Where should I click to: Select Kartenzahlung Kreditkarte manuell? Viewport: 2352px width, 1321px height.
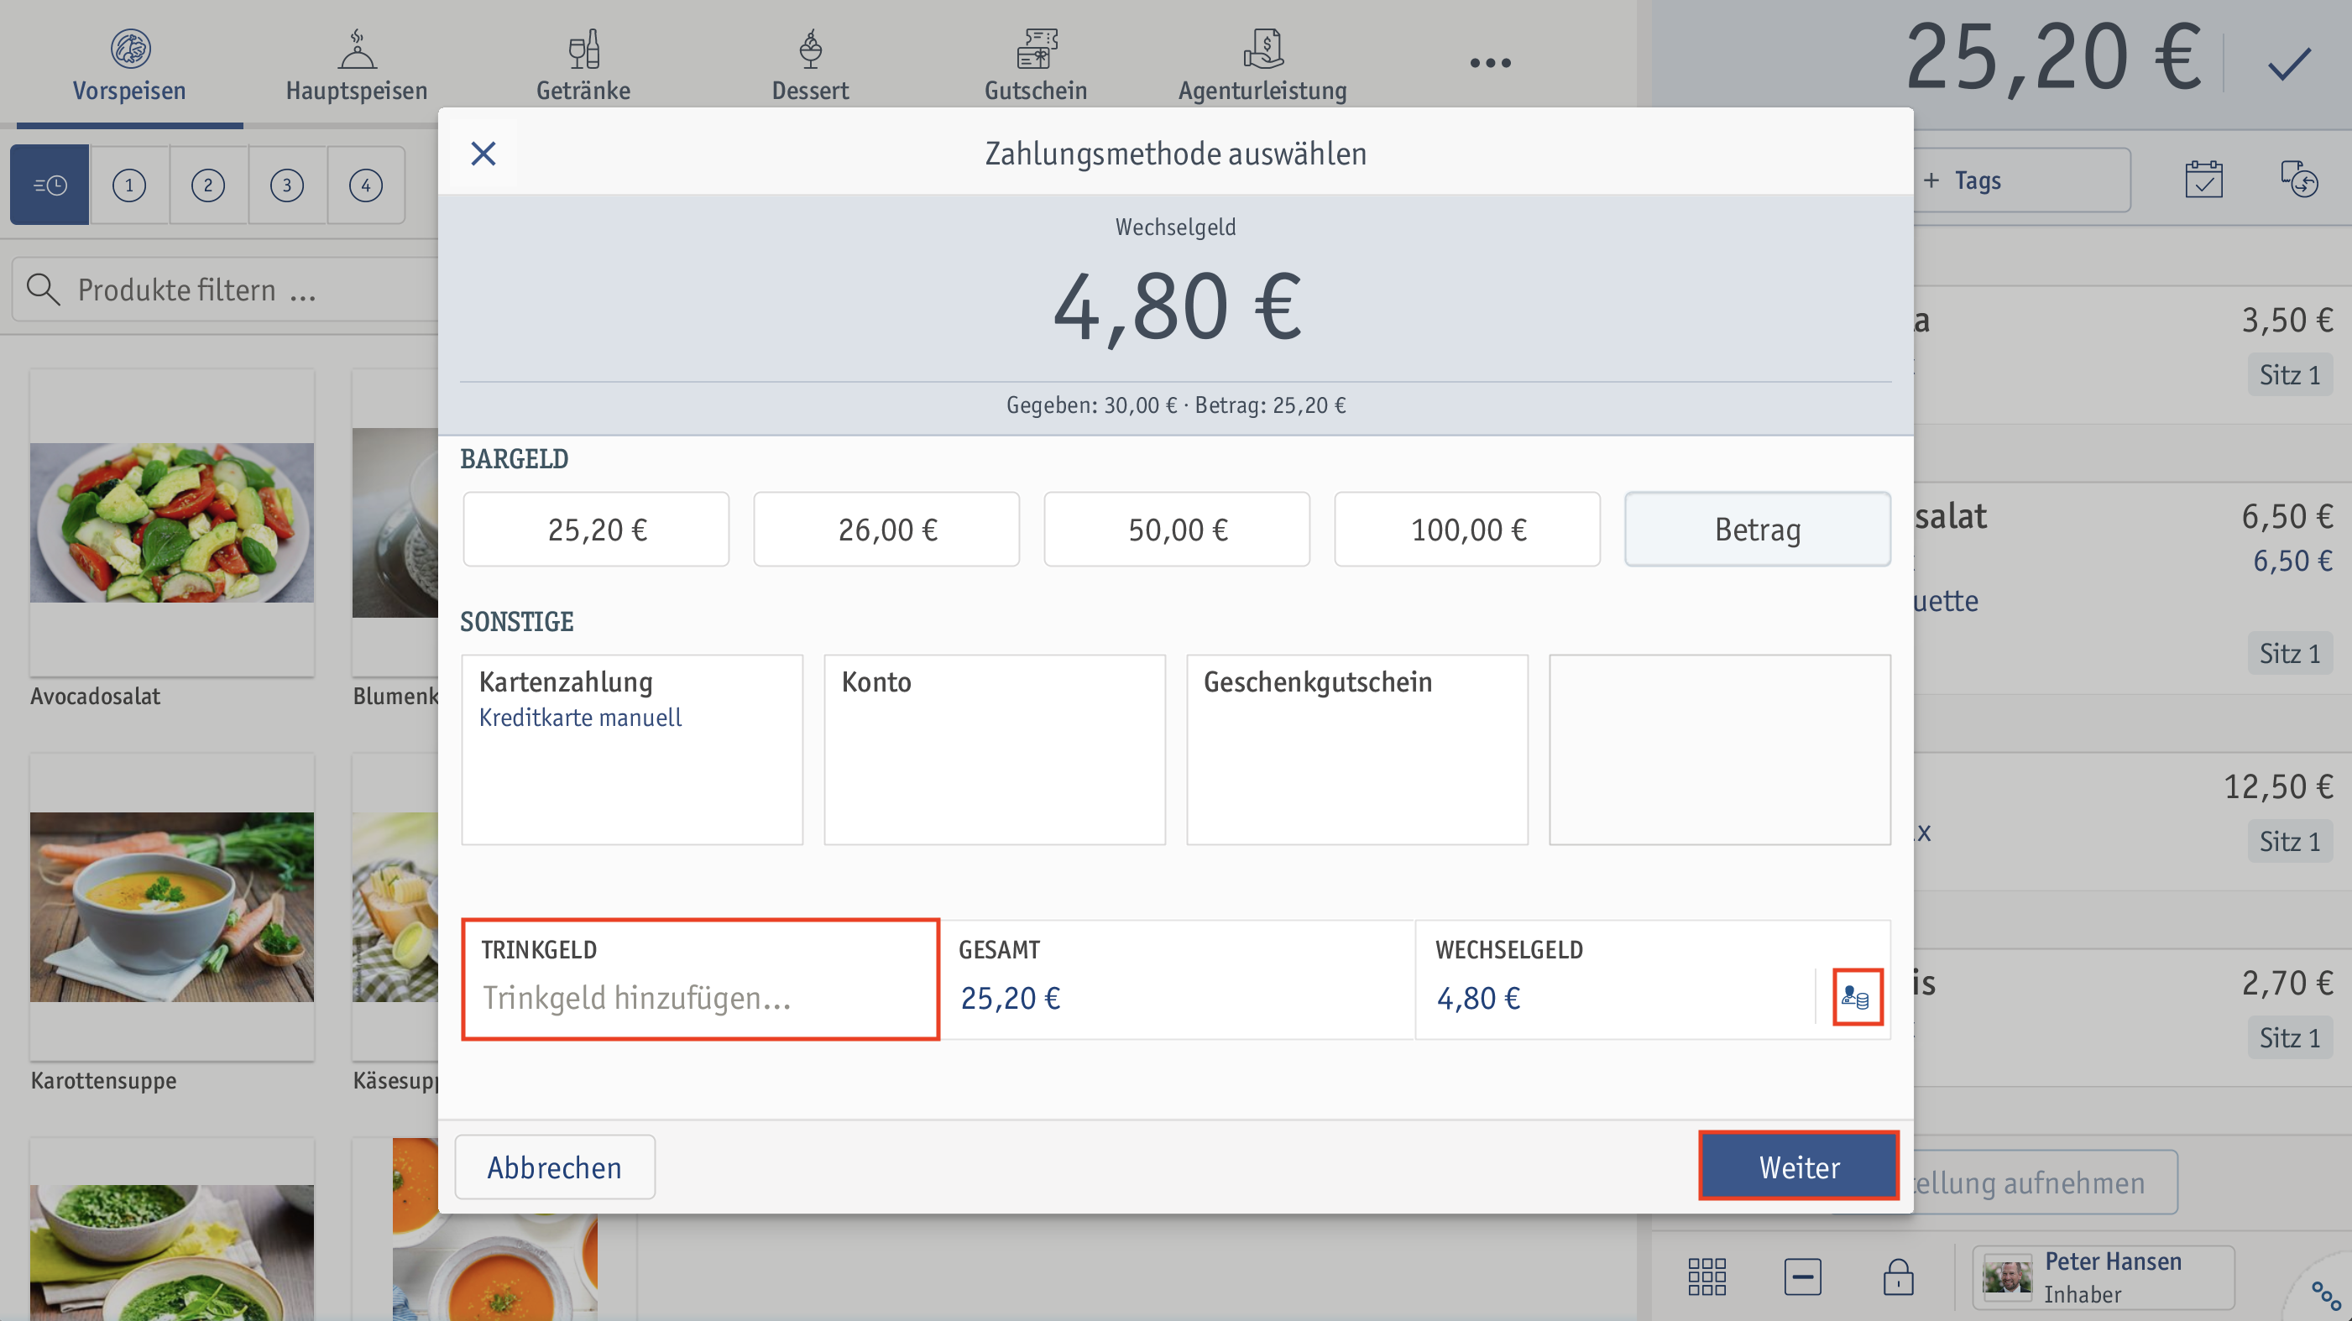click(x=632, y=749)
